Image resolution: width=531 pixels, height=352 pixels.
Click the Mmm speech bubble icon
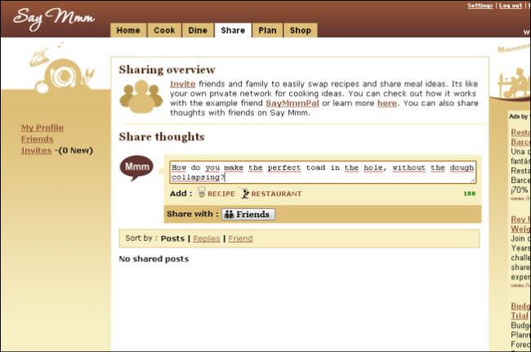tap(136, 168)
